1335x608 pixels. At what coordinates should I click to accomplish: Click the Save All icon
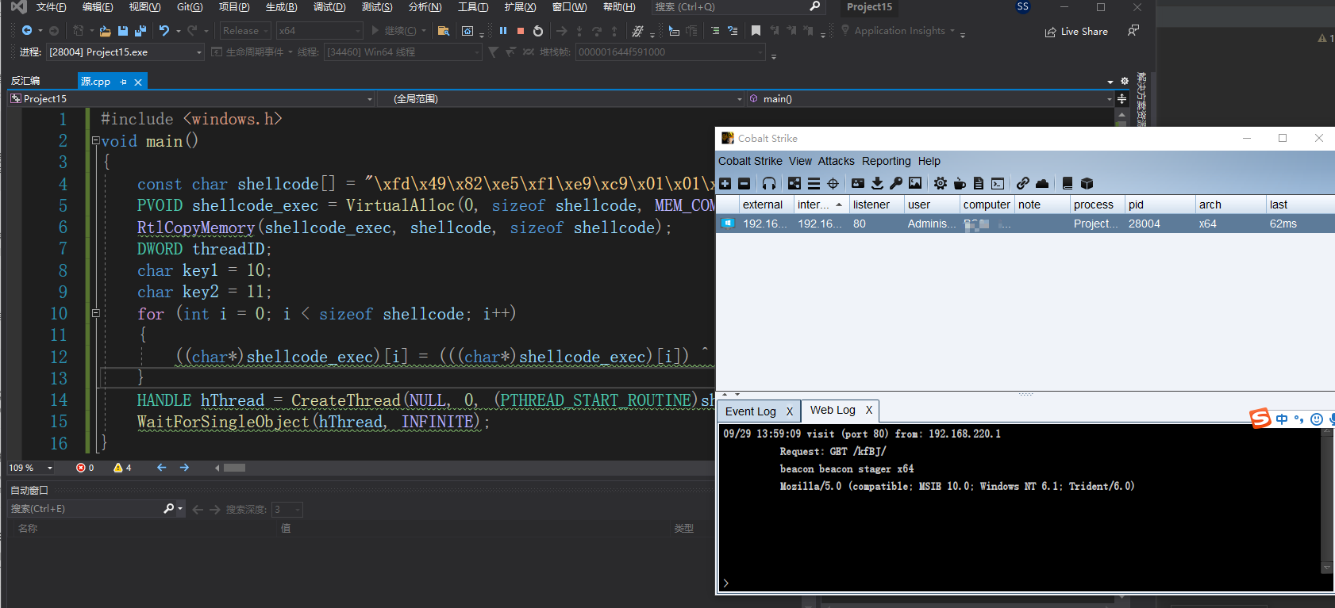[x=140, y=31]
